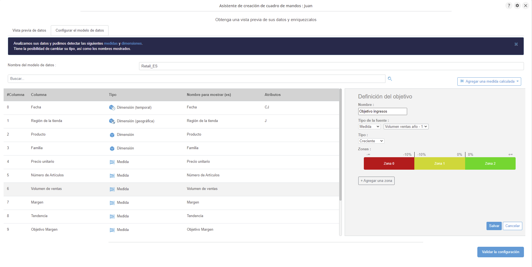Click the CJ attribute of Fecha
532x267 pixels.
coord(267,107)
